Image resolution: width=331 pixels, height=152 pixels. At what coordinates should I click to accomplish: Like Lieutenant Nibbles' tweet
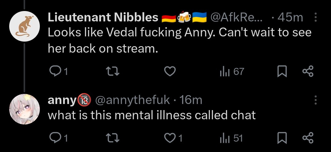pyautogui.click(x=170, y=72)
